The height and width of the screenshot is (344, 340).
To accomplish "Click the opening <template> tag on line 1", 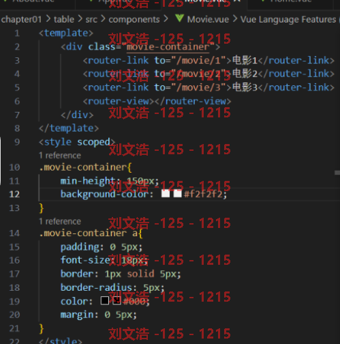I will tap(66, 33).
